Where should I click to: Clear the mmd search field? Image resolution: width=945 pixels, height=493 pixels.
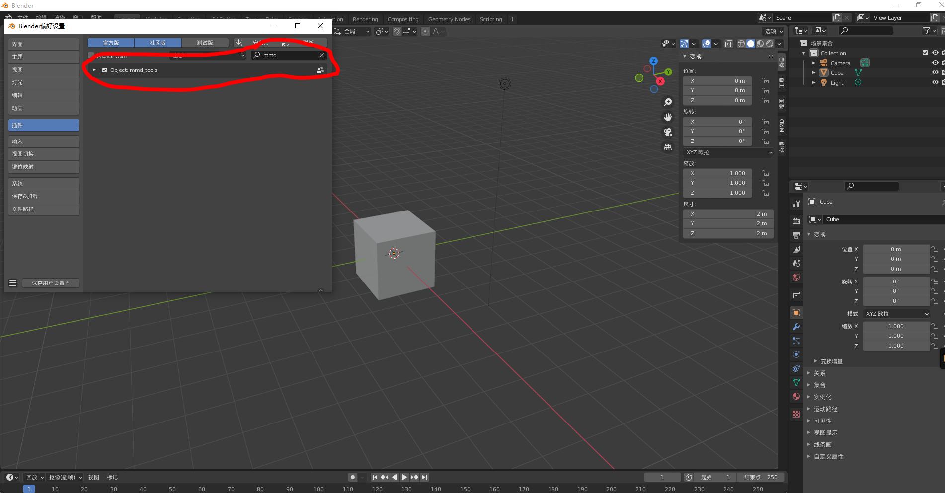tap(322, 55)
